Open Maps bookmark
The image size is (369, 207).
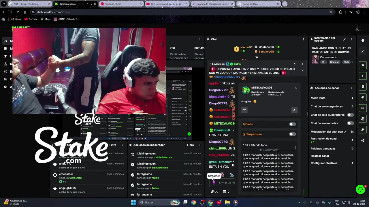(46, 19)
